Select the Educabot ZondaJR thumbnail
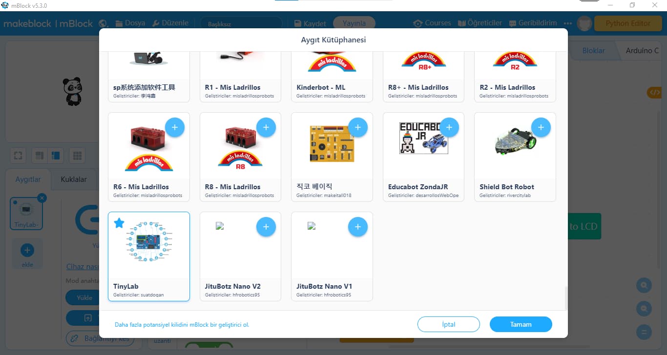This screenshot has width=667, height=355. pyautogui.click(x=423, y=138)
